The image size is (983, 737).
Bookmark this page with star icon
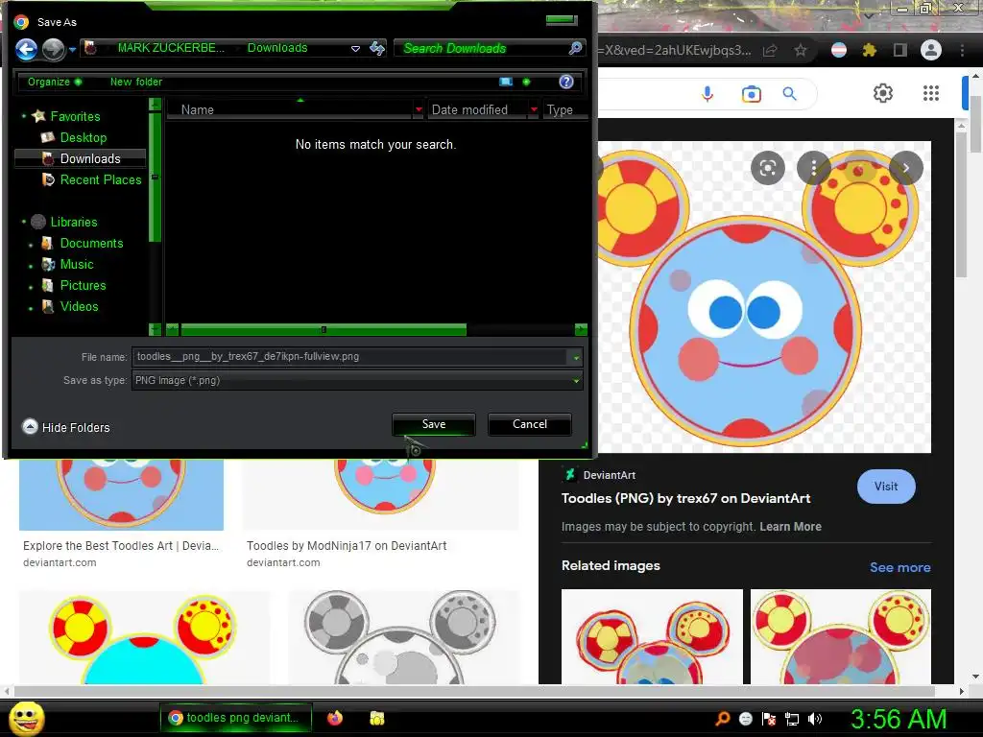tap(801, 50)
